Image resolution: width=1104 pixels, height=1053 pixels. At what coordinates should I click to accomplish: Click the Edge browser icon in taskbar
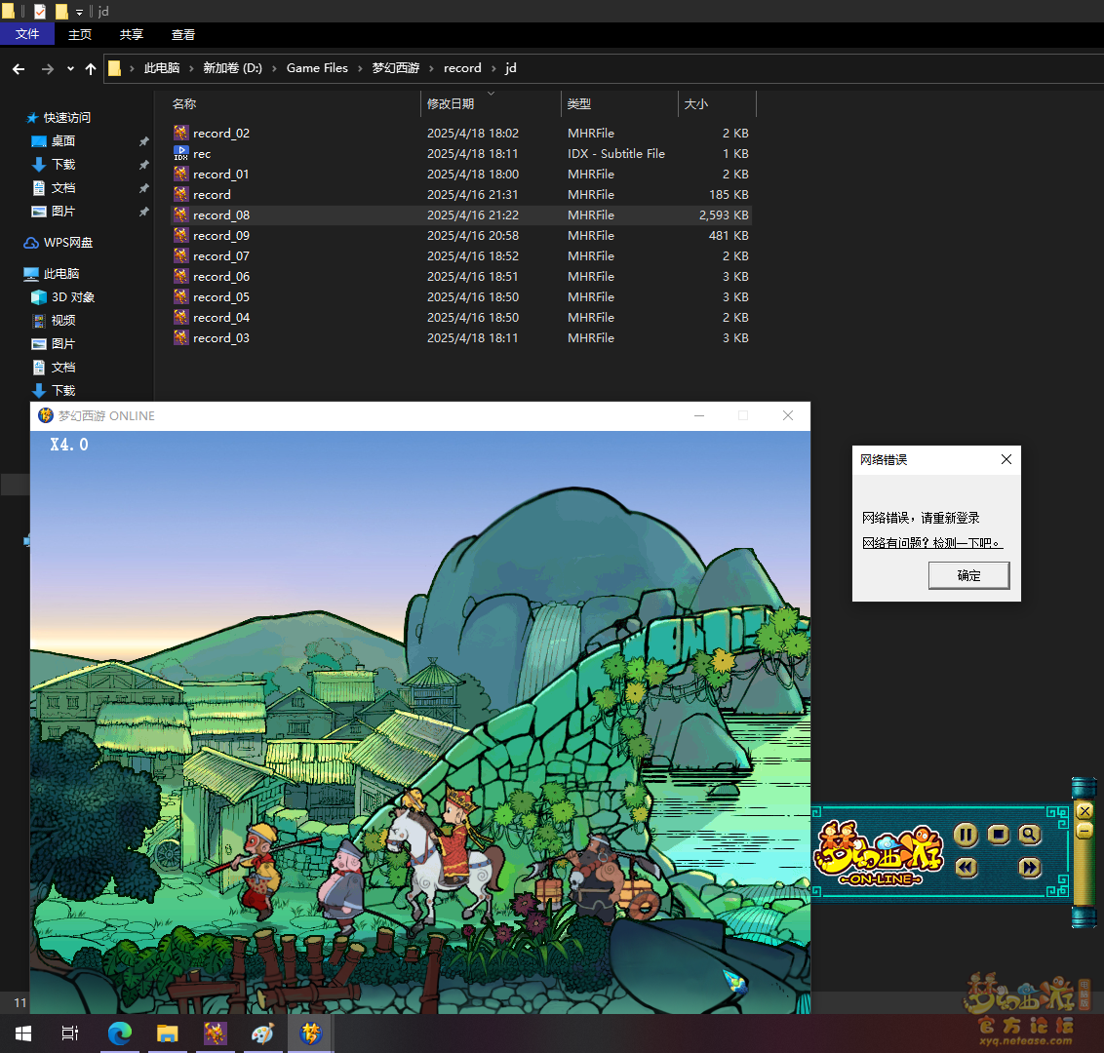tap(120, 1033)
